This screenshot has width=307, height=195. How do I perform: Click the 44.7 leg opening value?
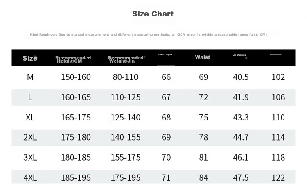point(241,137)
